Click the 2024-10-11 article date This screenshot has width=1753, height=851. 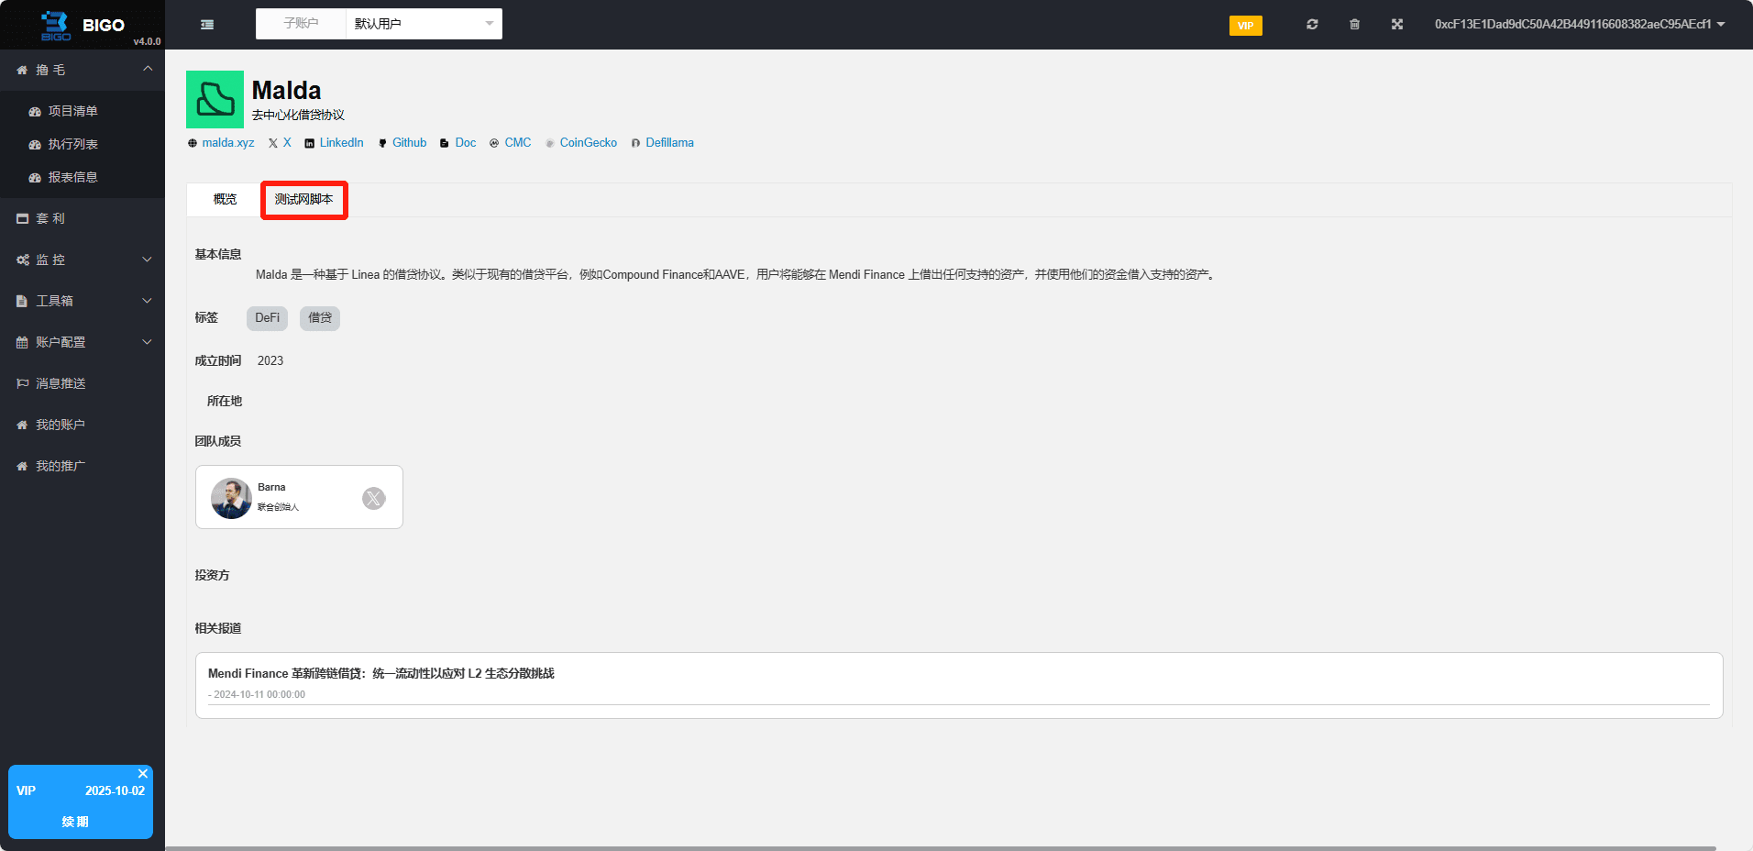259,694
